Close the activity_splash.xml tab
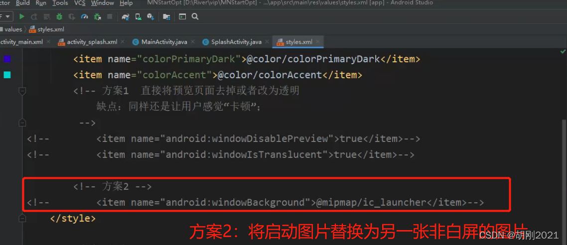This screenshot has height=245, width=567. (123, 42)
